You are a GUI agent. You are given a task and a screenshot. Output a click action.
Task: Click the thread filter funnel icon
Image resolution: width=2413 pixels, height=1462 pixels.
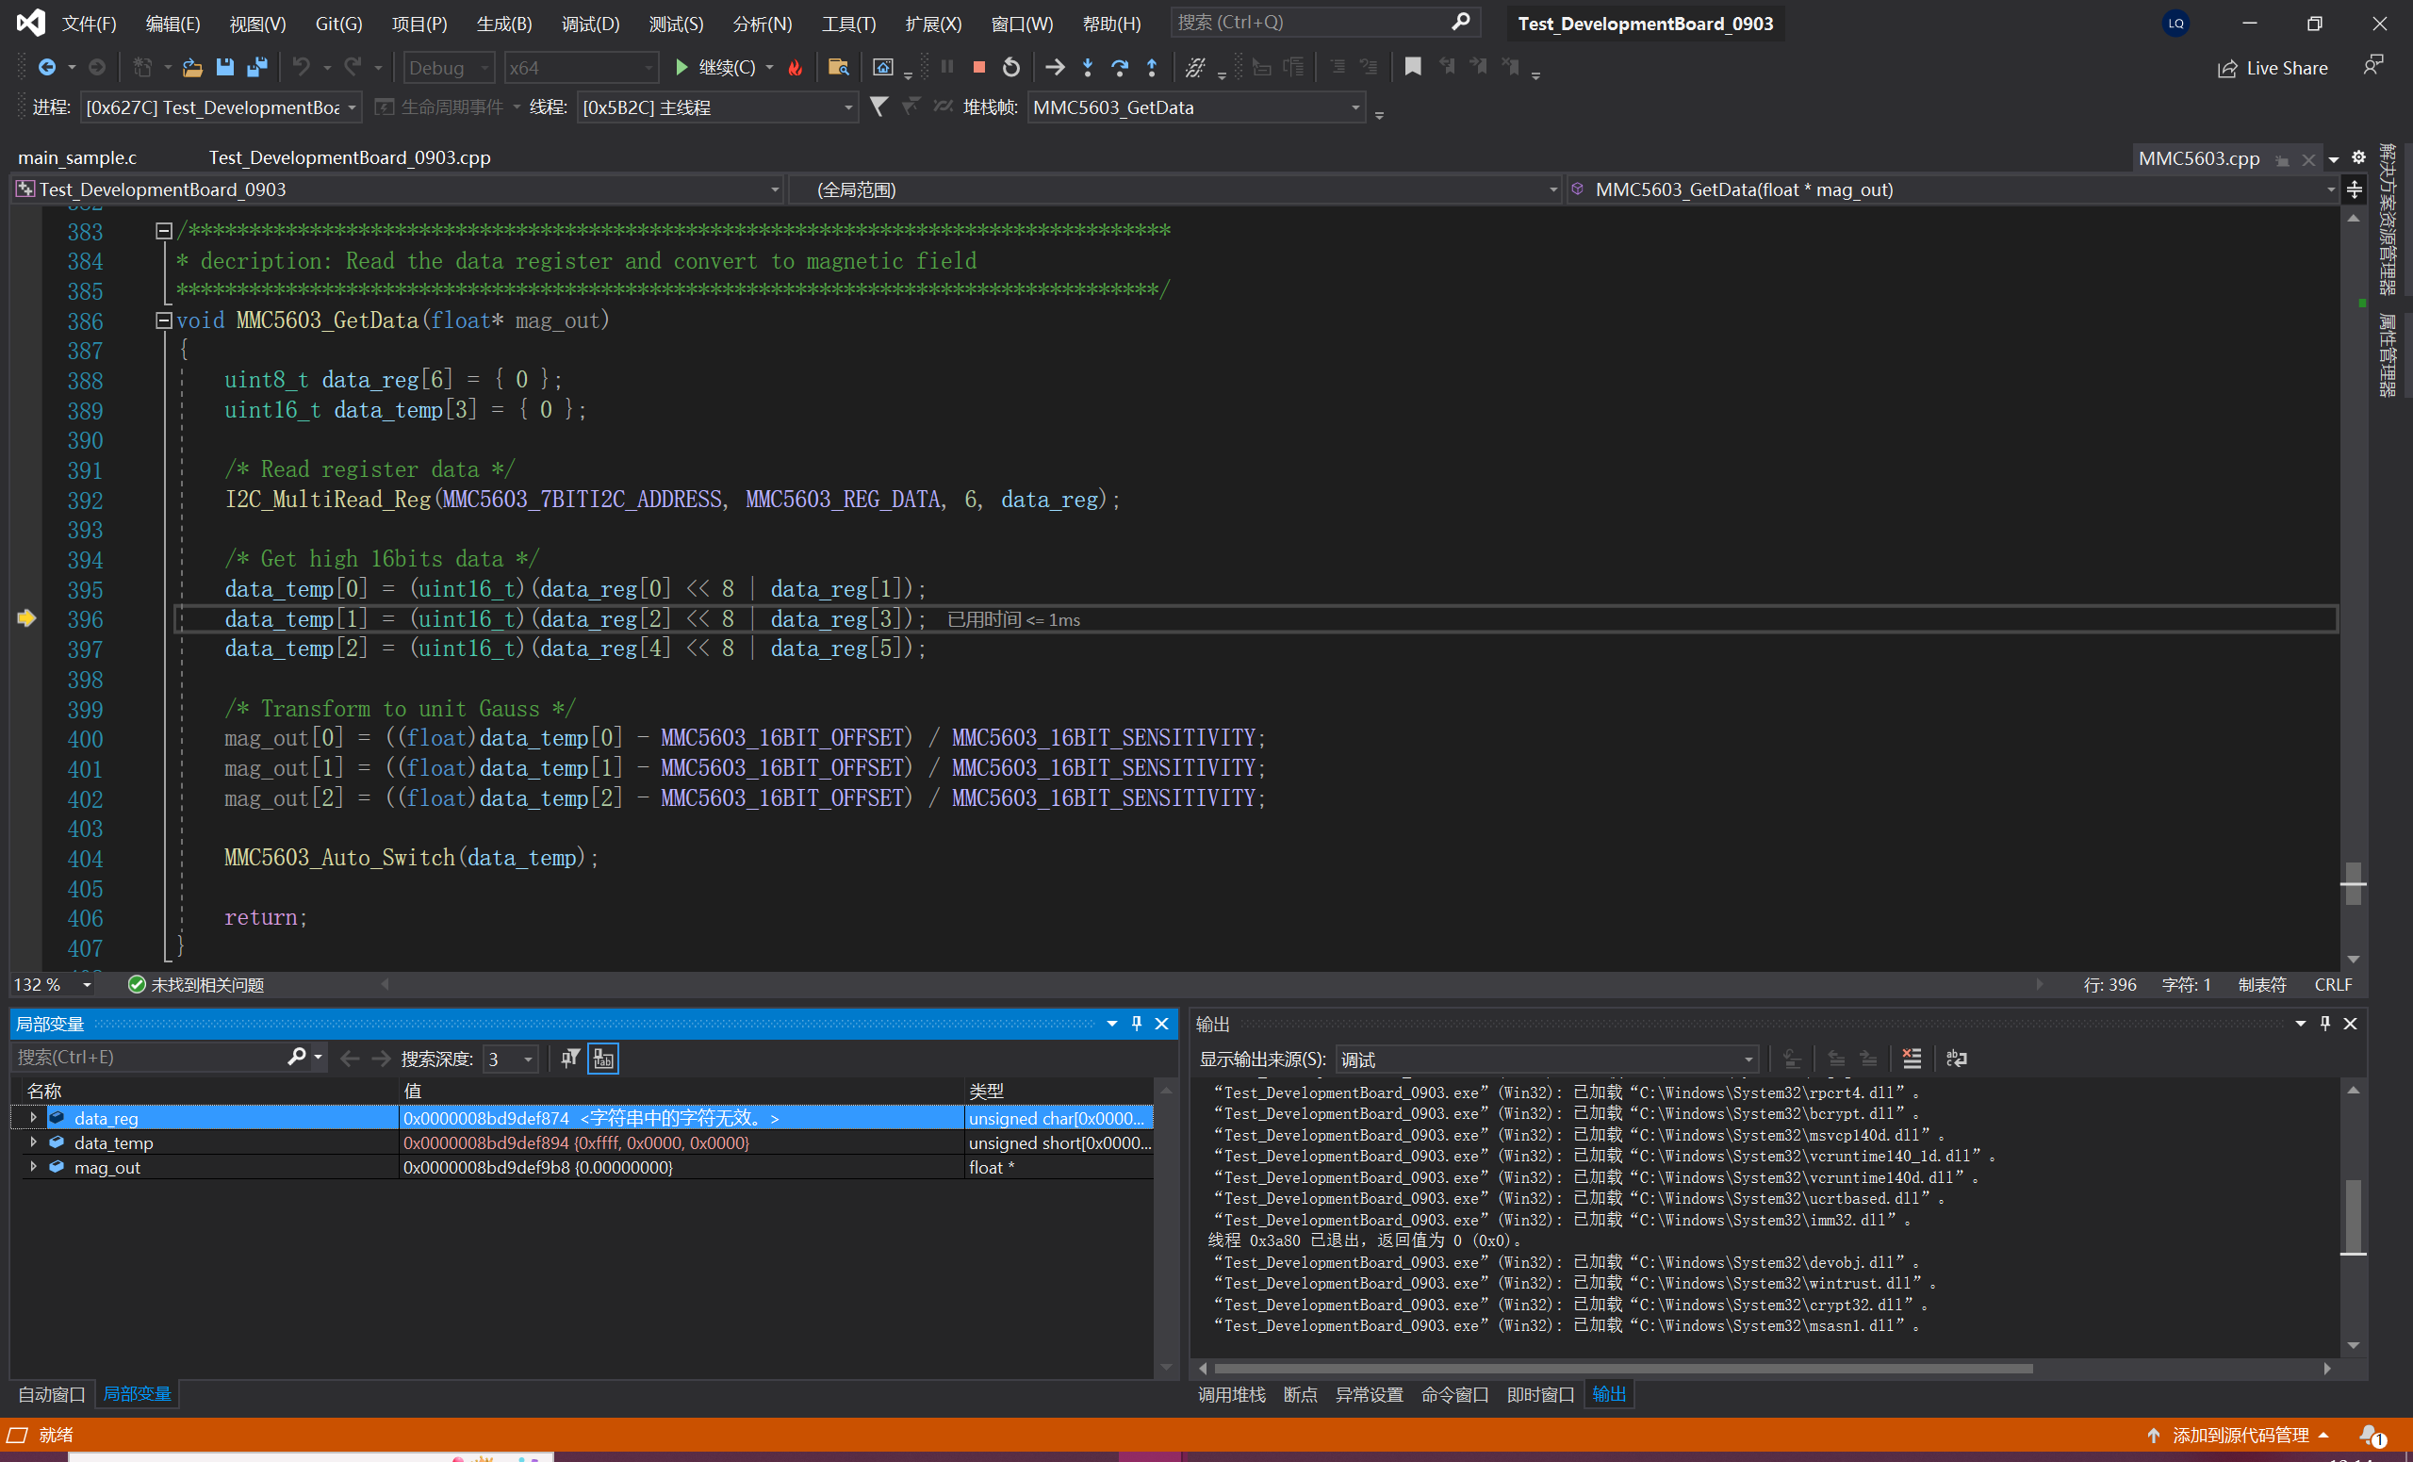click(x=878, y=107)
